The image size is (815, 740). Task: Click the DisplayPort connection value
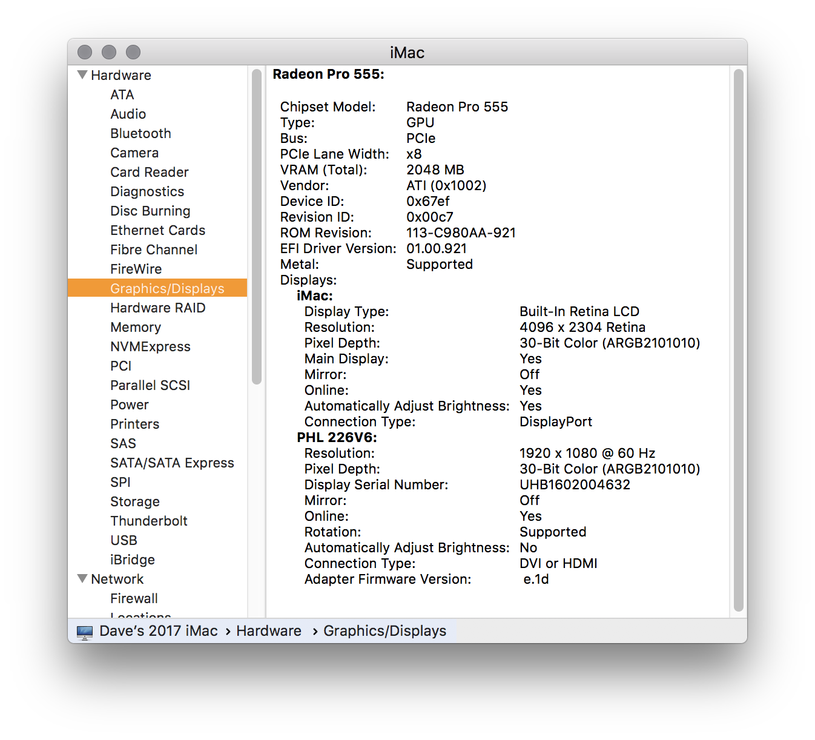point(556,421)
